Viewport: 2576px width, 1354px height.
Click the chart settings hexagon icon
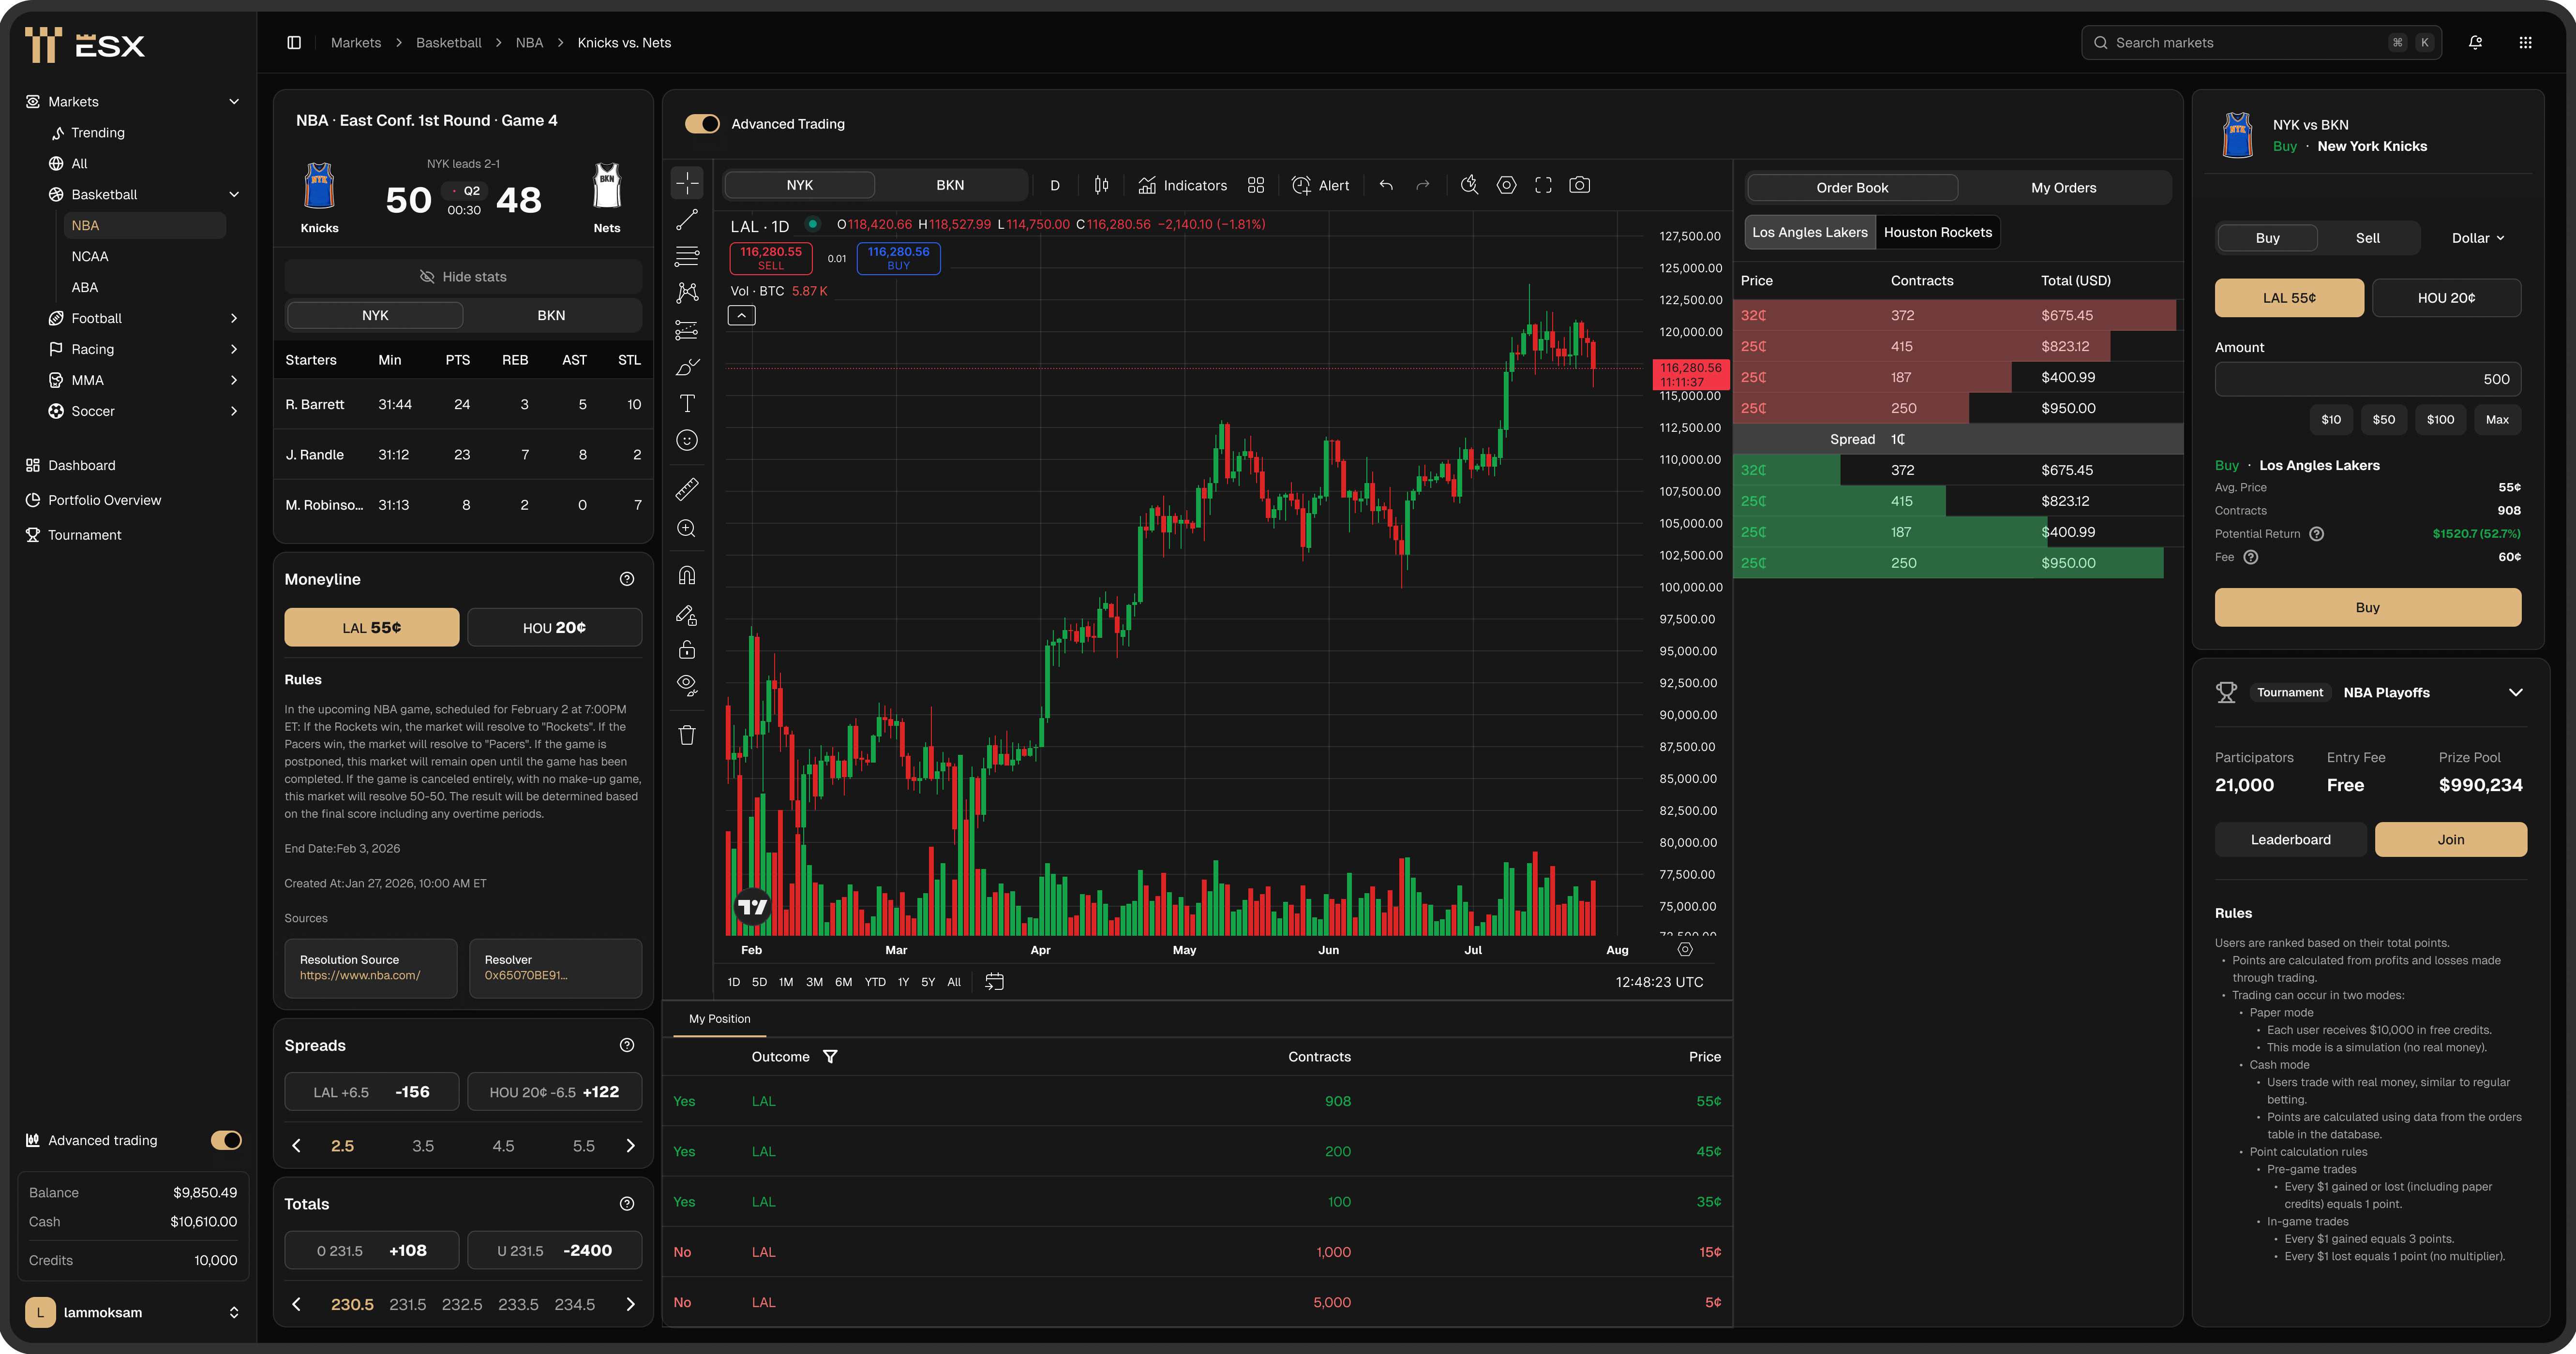click(x=1506, y=185)
